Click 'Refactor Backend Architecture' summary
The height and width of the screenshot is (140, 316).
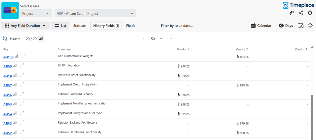click(78, 123)
